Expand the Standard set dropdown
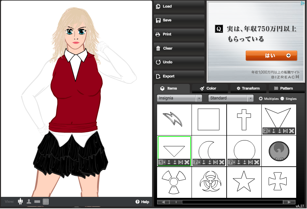Viewport: 307px width, 209px height. pos(231,98)
